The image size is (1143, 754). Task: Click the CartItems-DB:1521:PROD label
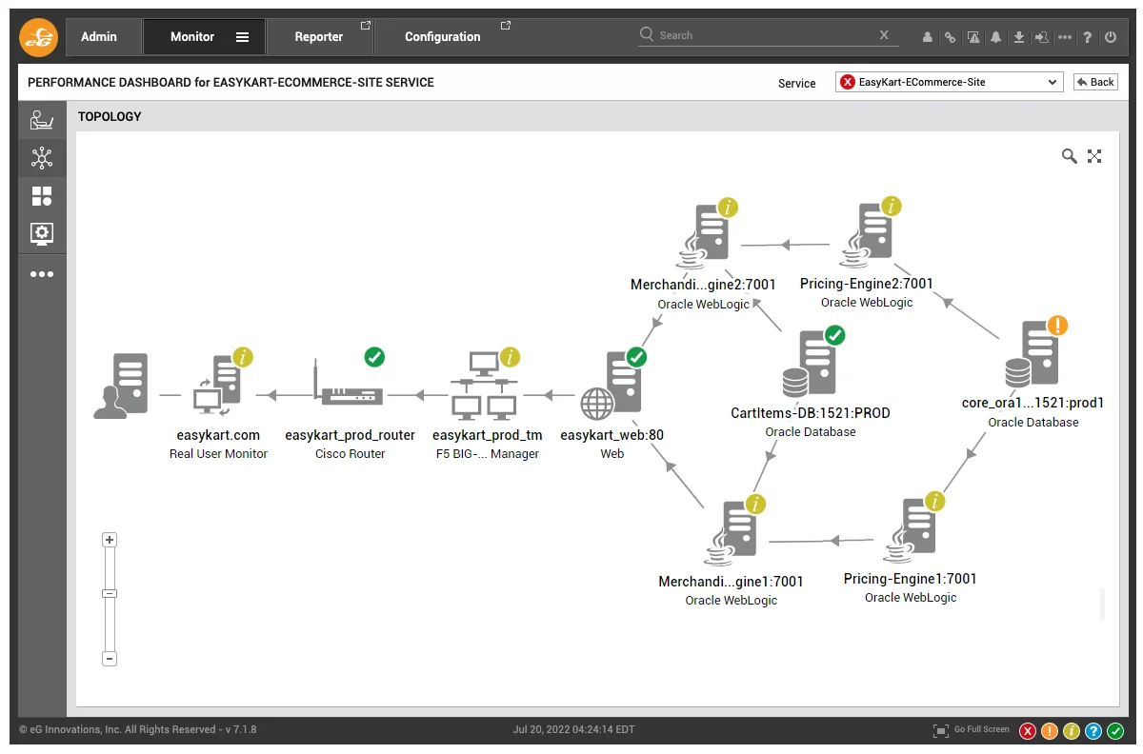click(811, 413)
